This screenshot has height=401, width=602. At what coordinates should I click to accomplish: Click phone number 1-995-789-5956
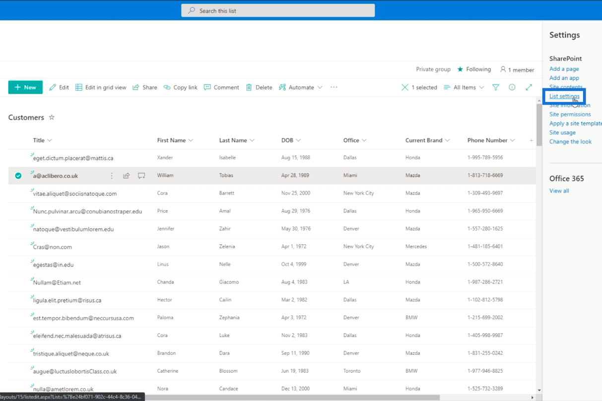[x=485, y=158]
